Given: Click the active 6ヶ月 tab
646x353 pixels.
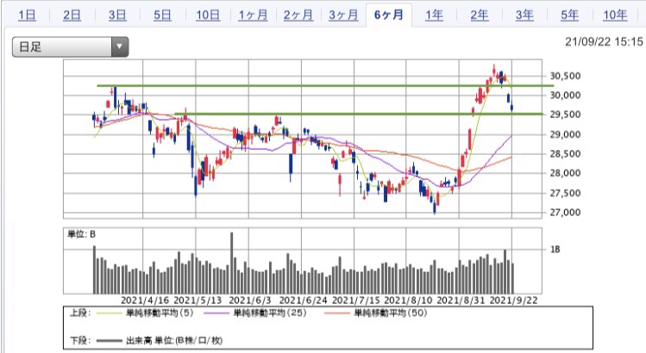Looking at the screenshot, I should pos(388,15).
